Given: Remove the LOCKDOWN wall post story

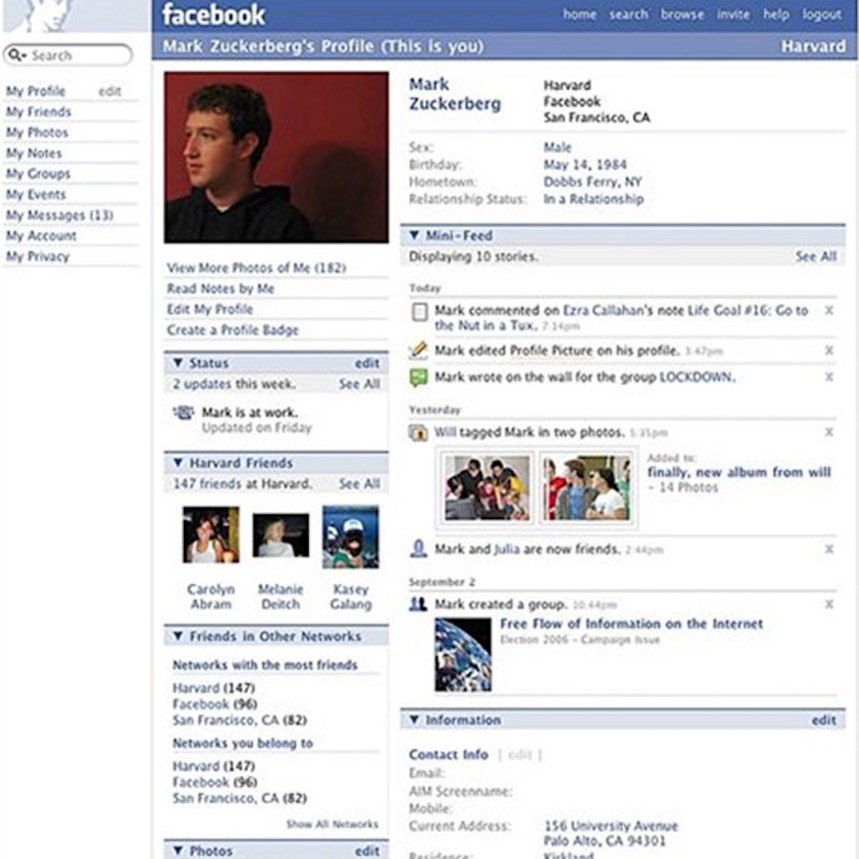Looking at the screenshot, I should [828, 377].
